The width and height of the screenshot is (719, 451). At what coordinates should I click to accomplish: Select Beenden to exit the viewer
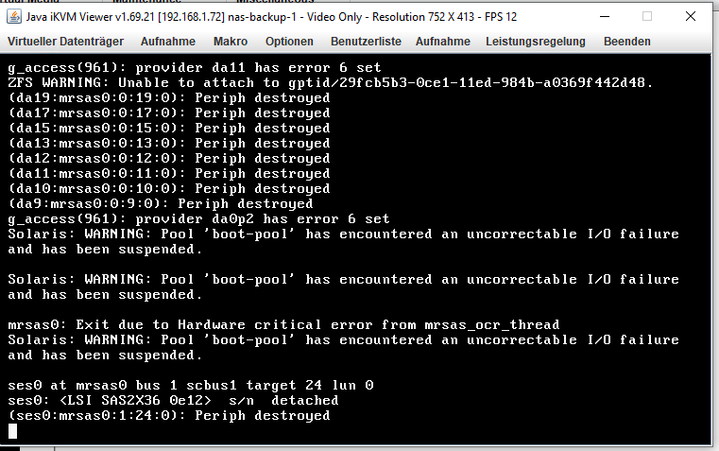tap(626, 42)
